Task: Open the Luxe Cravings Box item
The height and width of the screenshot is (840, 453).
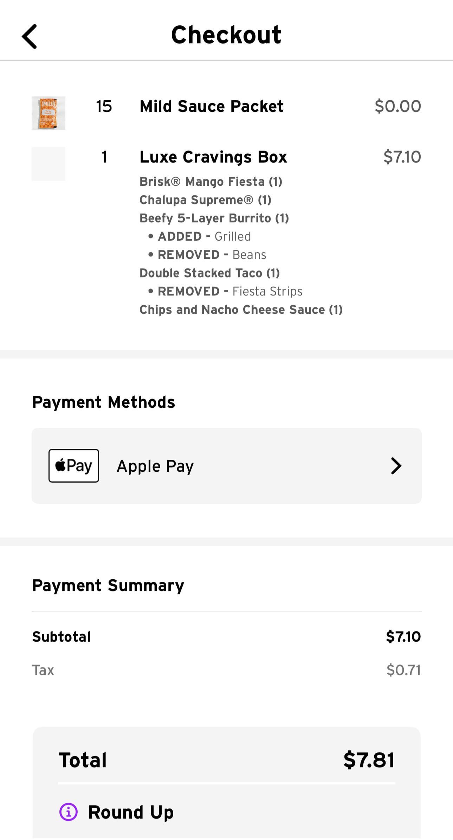Action: 213,157
